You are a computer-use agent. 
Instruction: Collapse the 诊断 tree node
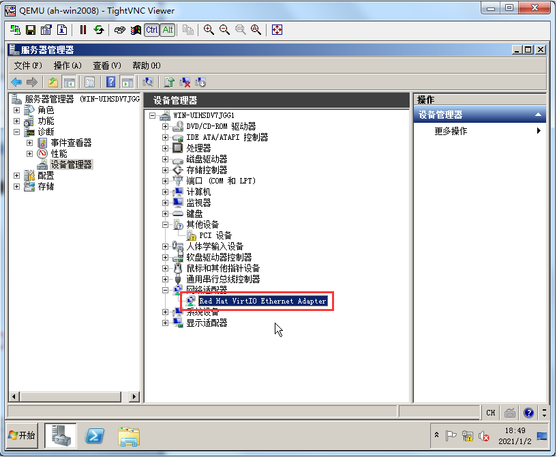(16, 132)
